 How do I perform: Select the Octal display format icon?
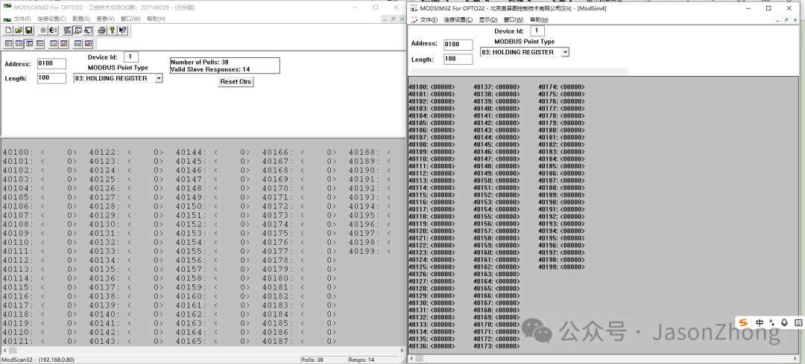click(x=19, y=44)
